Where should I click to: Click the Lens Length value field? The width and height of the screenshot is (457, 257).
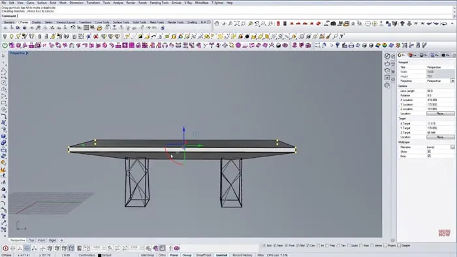[440, 91]
